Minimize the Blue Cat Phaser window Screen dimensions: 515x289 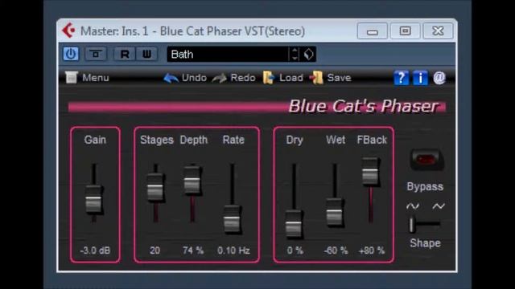coord(372,31)
